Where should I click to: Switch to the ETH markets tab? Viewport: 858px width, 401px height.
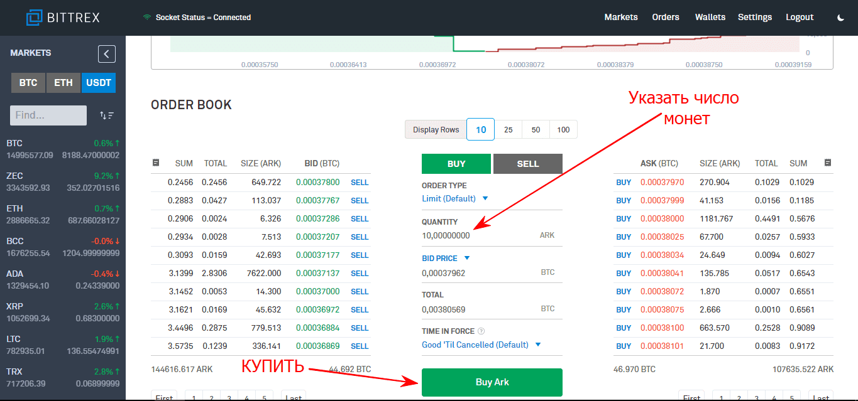(63, 83)
